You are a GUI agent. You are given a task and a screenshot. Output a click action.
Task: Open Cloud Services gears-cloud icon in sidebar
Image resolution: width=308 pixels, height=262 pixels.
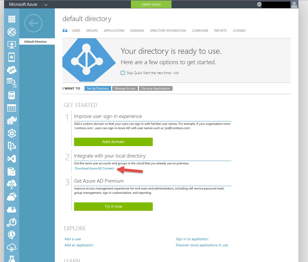click(x=12, y=70)
